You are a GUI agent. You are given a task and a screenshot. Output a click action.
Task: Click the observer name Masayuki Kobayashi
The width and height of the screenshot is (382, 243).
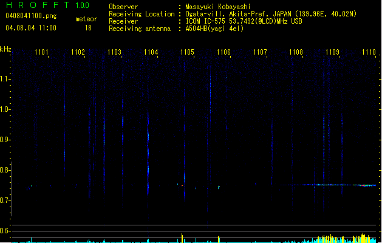click(x=218, y=7)
